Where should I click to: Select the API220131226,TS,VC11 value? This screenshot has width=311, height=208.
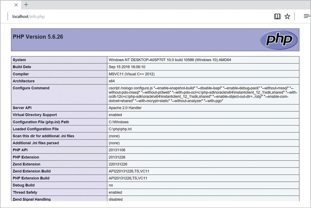[129, 171]
